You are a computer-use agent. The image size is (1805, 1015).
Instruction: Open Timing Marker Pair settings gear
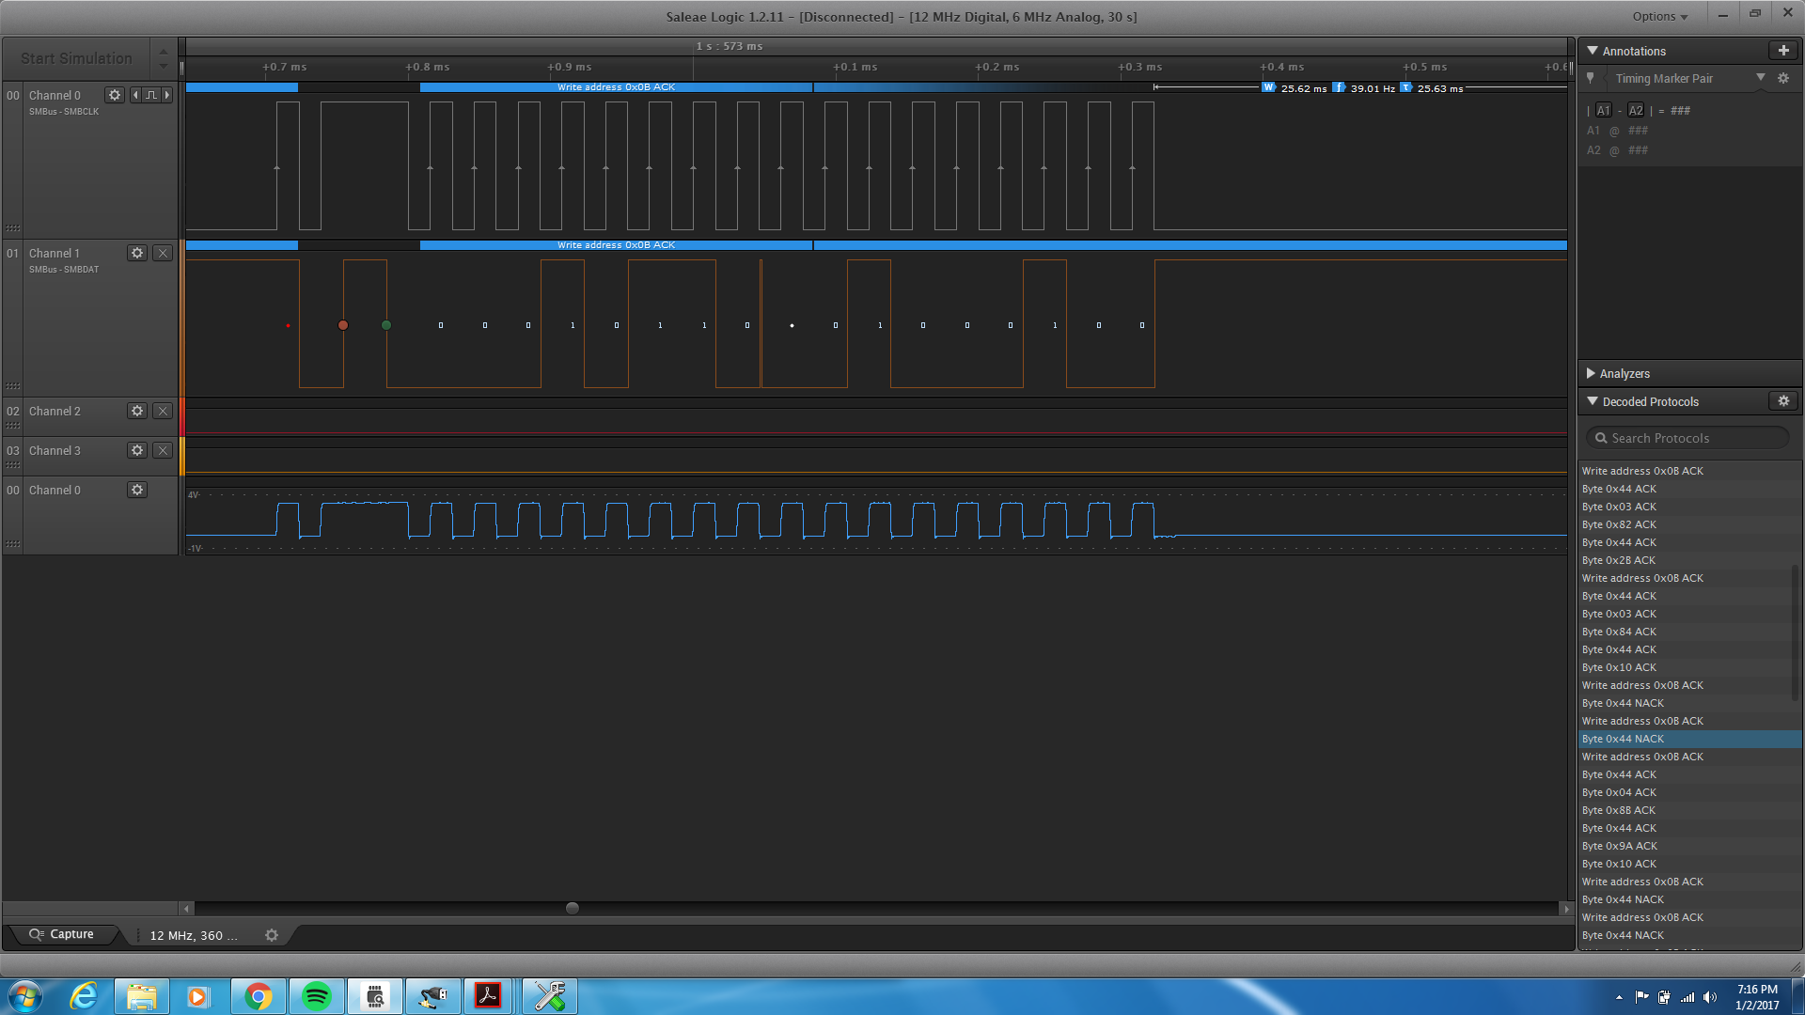click(1783, 79)
